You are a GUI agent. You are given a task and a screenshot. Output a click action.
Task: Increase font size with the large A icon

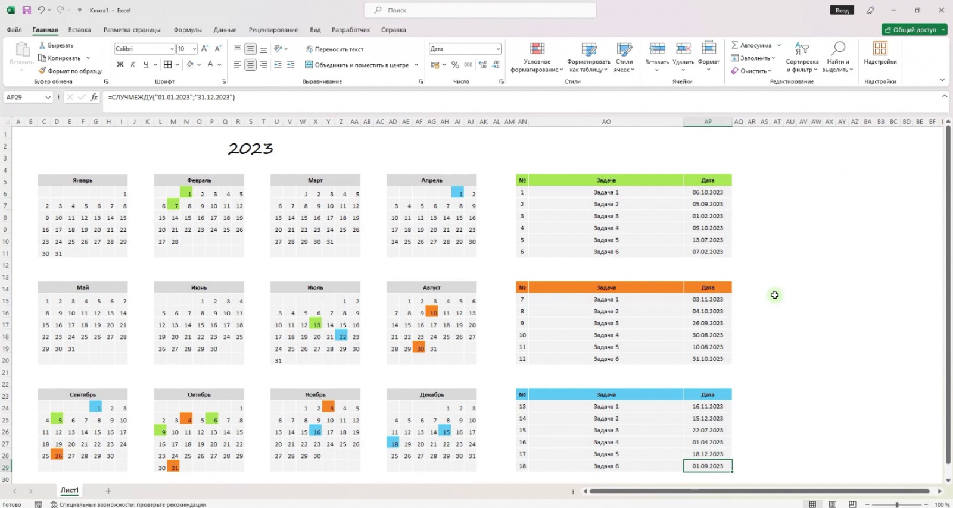coord(205,49)
